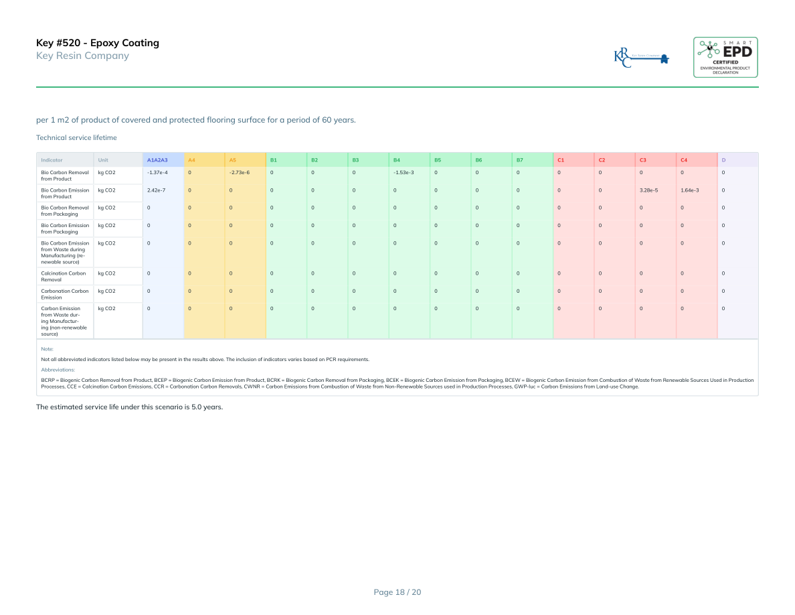Click the Unit column header
795x615 pixels.
click(x=102, y=160)
